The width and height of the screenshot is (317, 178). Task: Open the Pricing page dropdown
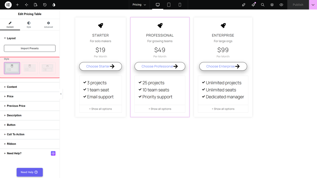[x=139, y=5]
